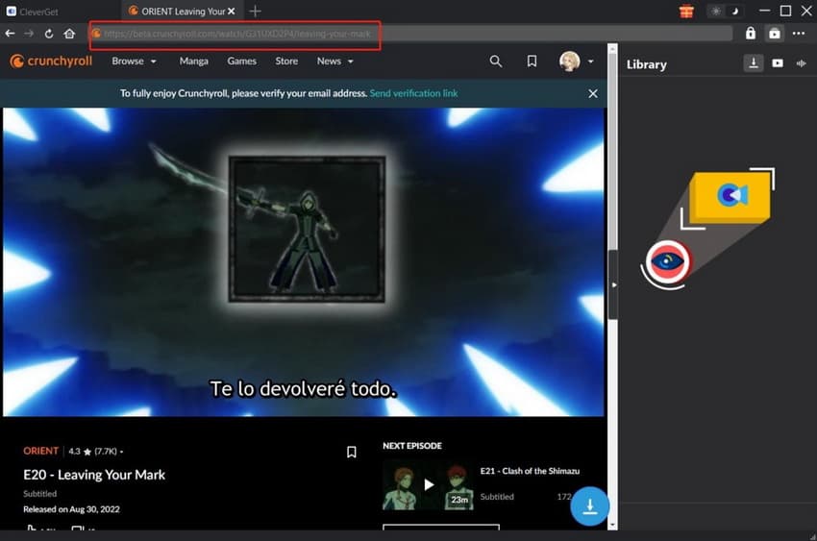This screenshot has width=817, height=541.
Task: Click the URL address bar
Action: (413, 34)
